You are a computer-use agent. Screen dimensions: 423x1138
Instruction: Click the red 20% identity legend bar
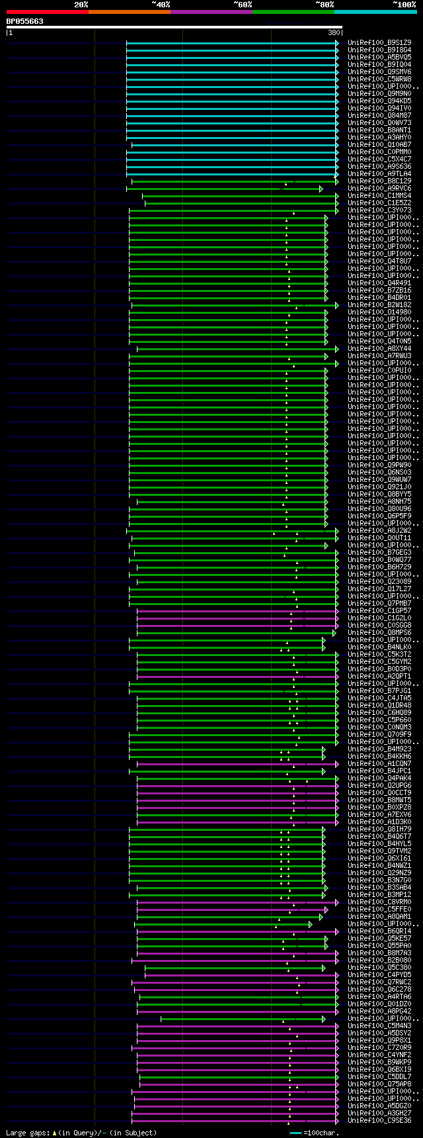[x=47, y=12]
